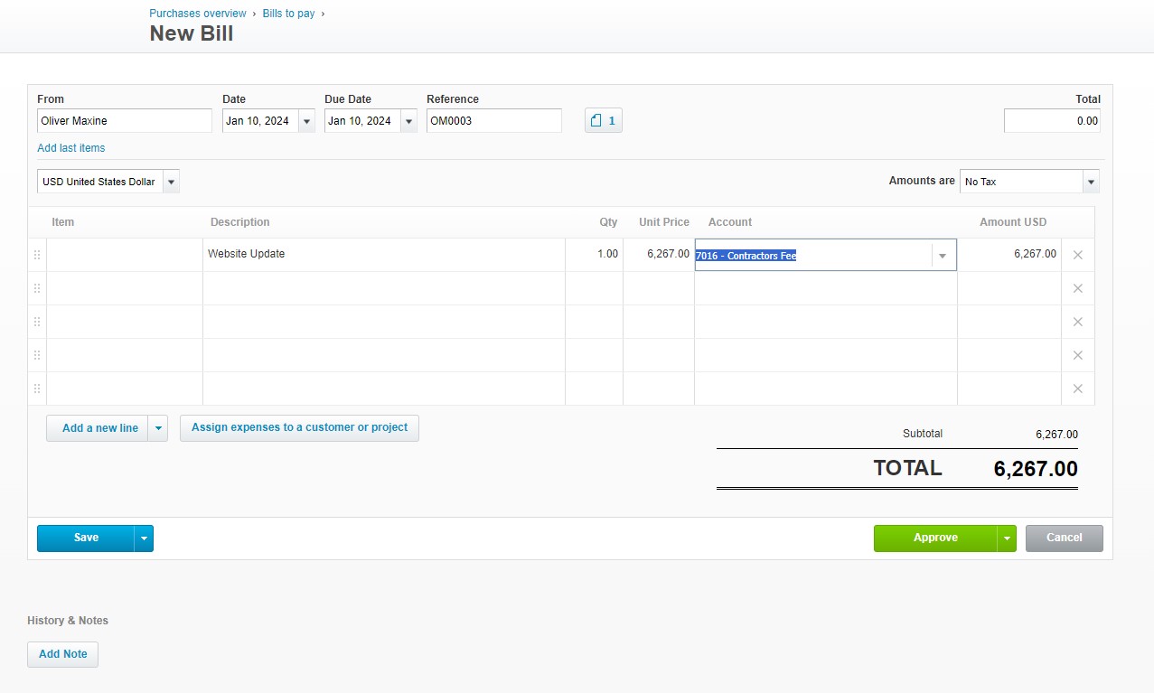Click the drag handle of the fourth row

coord(37,355)
